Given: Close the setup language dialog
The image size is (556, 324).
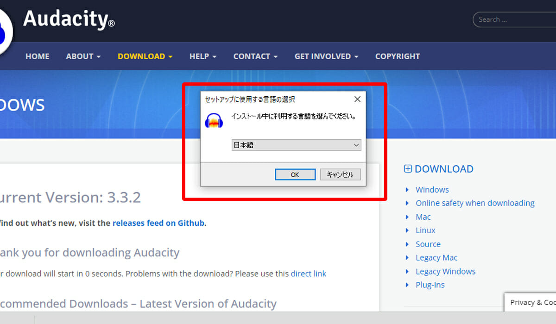Looking at the screenshot, I should point(357,100).
